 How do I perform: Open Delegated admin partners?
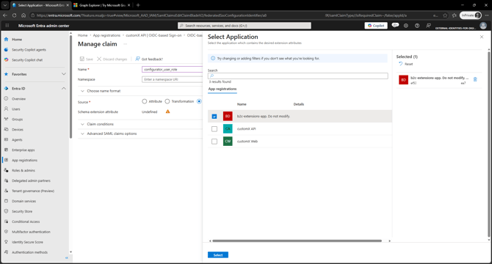pyautogui.click(x=31, y=181)
